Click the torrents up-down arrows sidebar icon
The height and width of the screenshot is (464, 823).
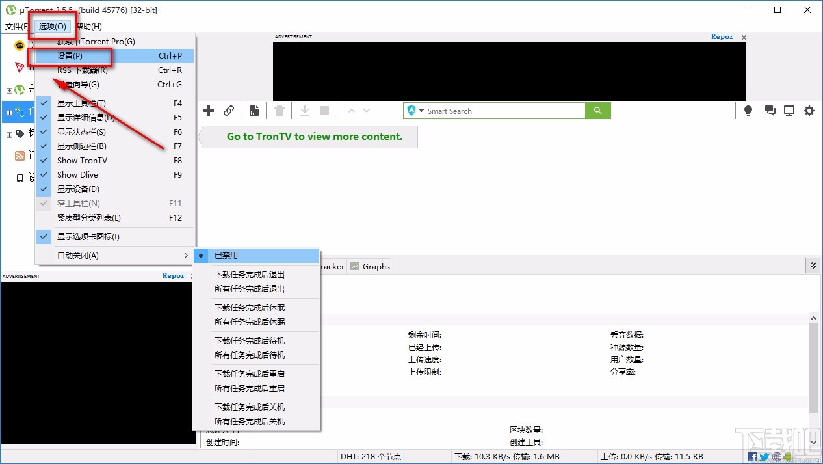coord(20,111)
